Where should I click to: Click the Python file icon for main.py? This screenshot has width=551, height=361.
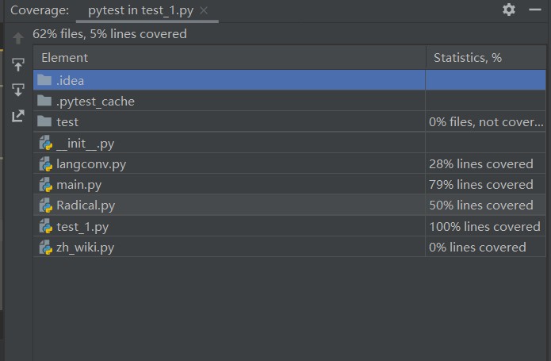click(x=46, y=185)
